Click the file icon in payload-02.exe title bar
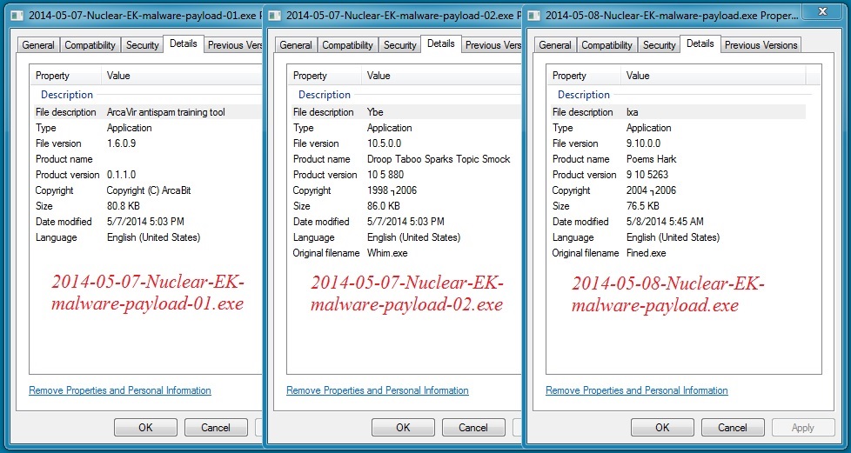Image resolution: width=851 pixels, height=453 pixels. click(275, 16)
